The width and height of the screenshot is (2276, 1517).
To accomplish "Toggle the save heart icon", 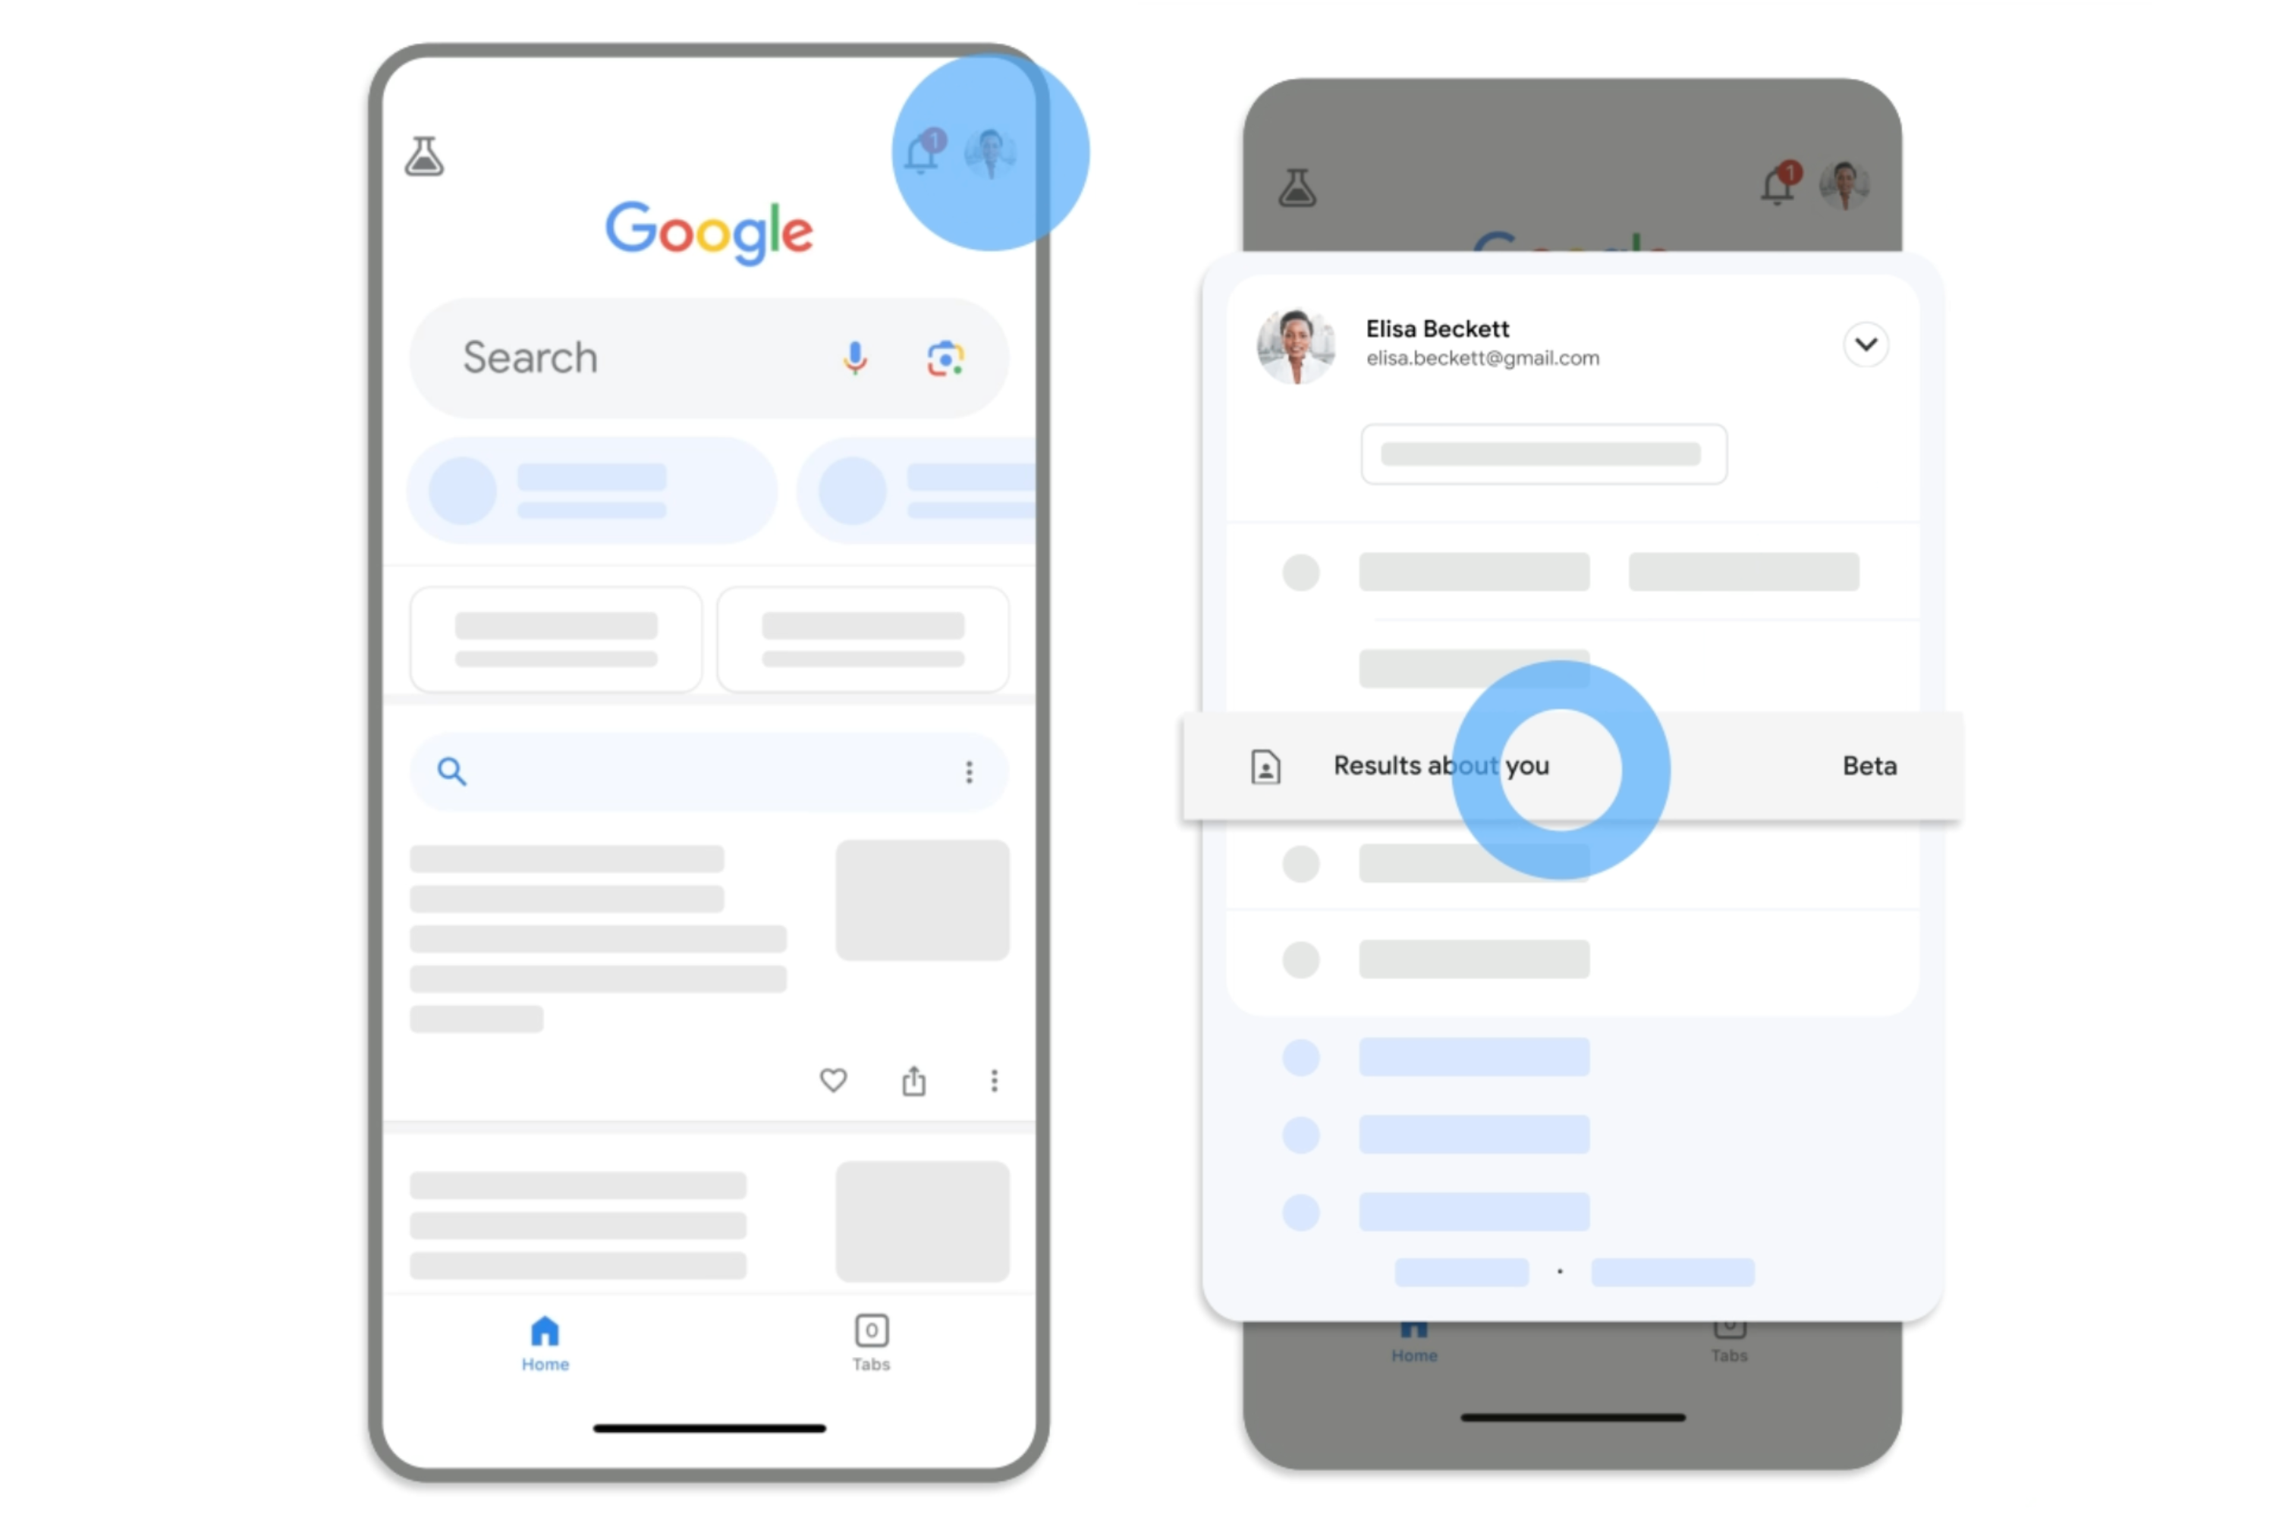I will tap(833, 1080).
